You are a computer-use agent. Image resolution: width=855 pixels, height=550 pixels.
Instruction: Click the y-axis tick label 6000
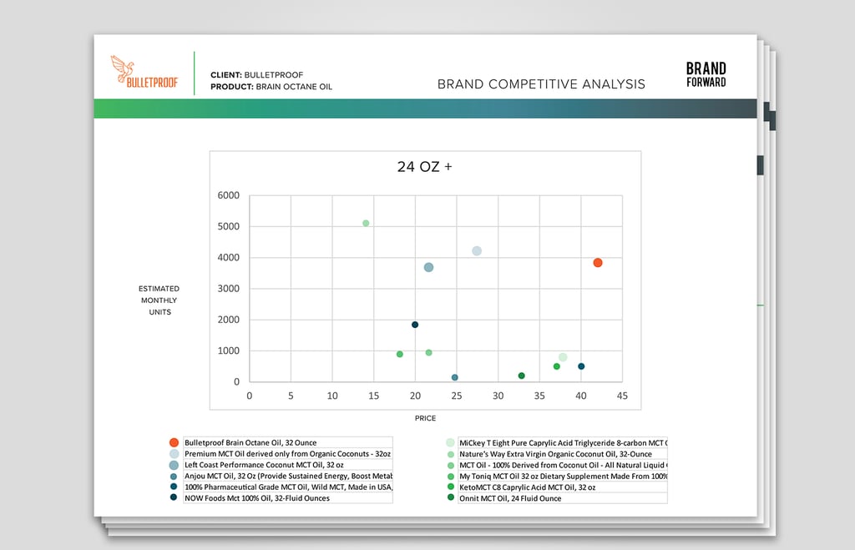pyautogui.click(x=229, y=195)
